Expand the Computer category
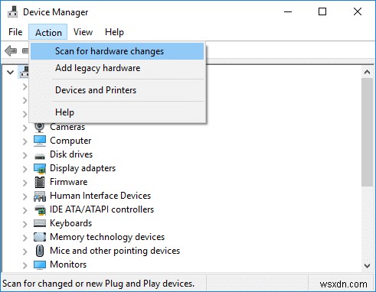Viewport: 376px width, 292px height. (25, 141)
